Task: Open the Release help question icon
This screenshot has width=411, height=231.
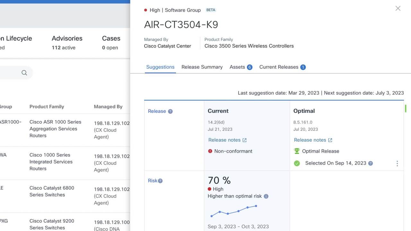Action: pyautogui.click(x=170, y=111)
